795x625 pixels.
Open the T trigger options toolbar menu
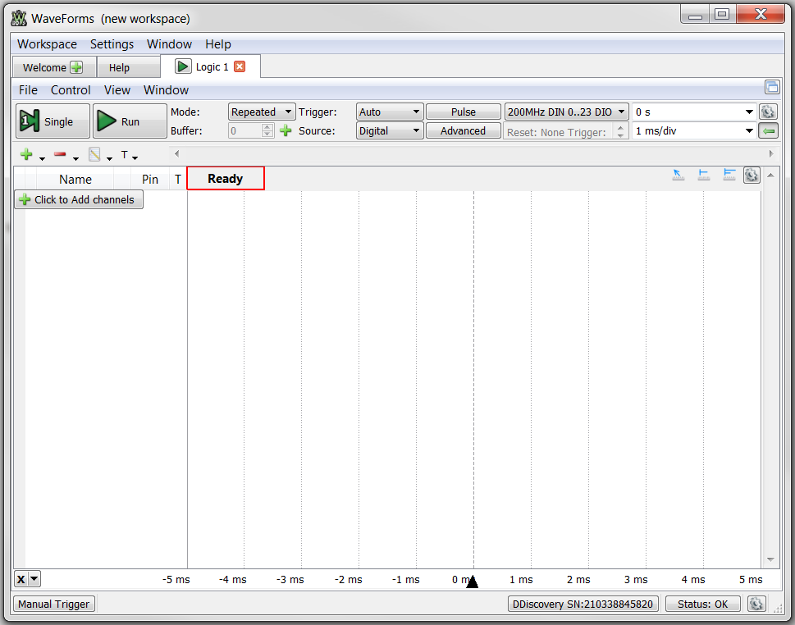click(129, 154)
